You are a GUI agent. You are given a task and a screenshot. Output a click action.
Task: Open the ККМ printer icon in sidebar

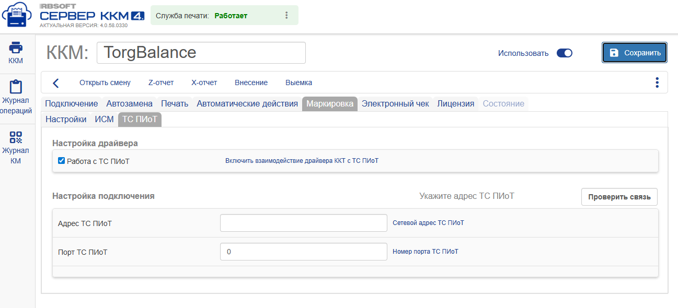pos(16,48)
